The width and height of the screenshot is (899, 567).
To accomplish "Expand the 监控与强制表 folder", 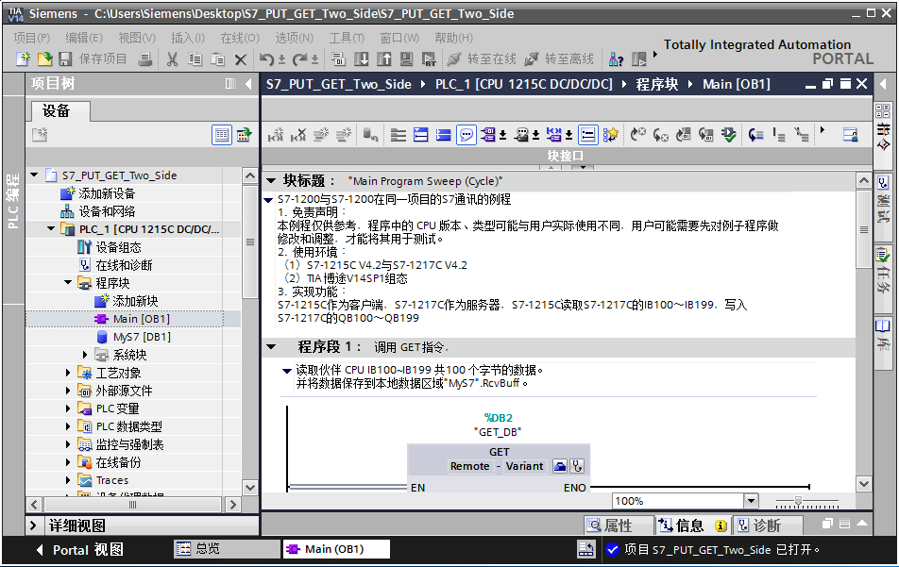I will click(x=68, y=443).
